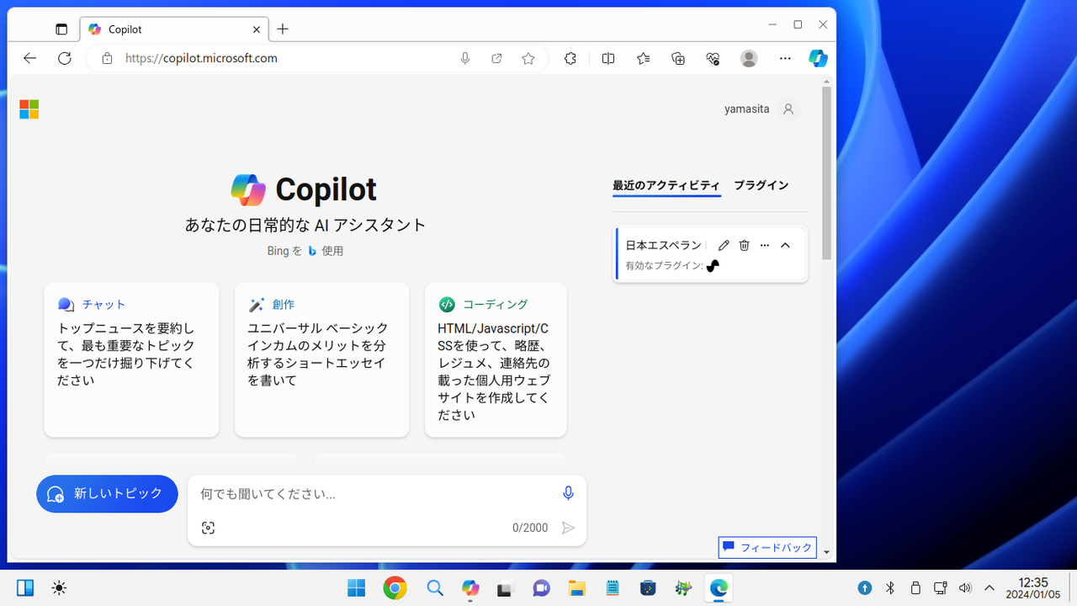Select the 創作 suggestion card

click(x=321, y=360)
